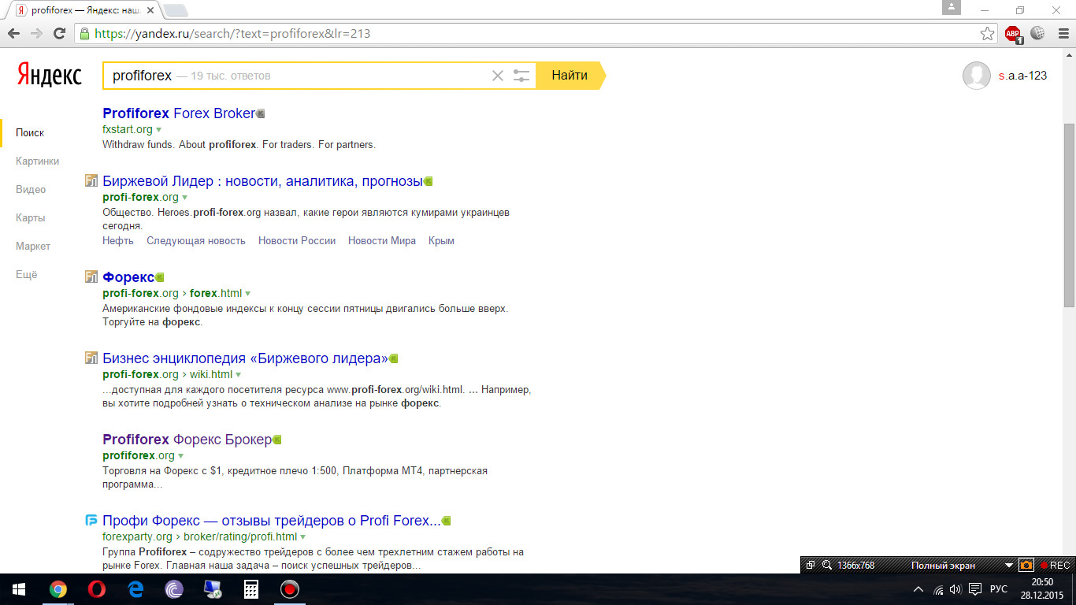Go back with the browser back arrow
Screen dimensions: 1076x605
coord(13,34)
